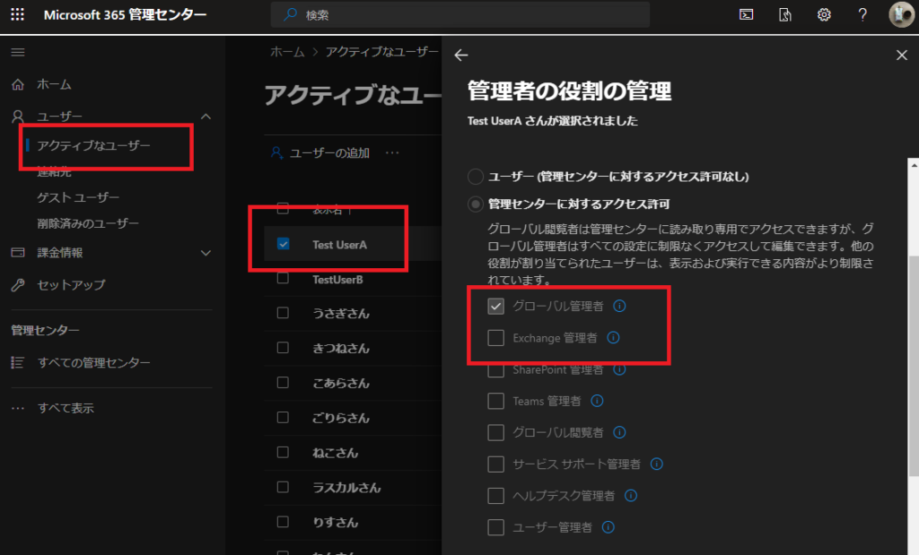This screenshot has width=919, height=555.
Task: Select the TestUserB row checkbox
Action: click(283, 278)
